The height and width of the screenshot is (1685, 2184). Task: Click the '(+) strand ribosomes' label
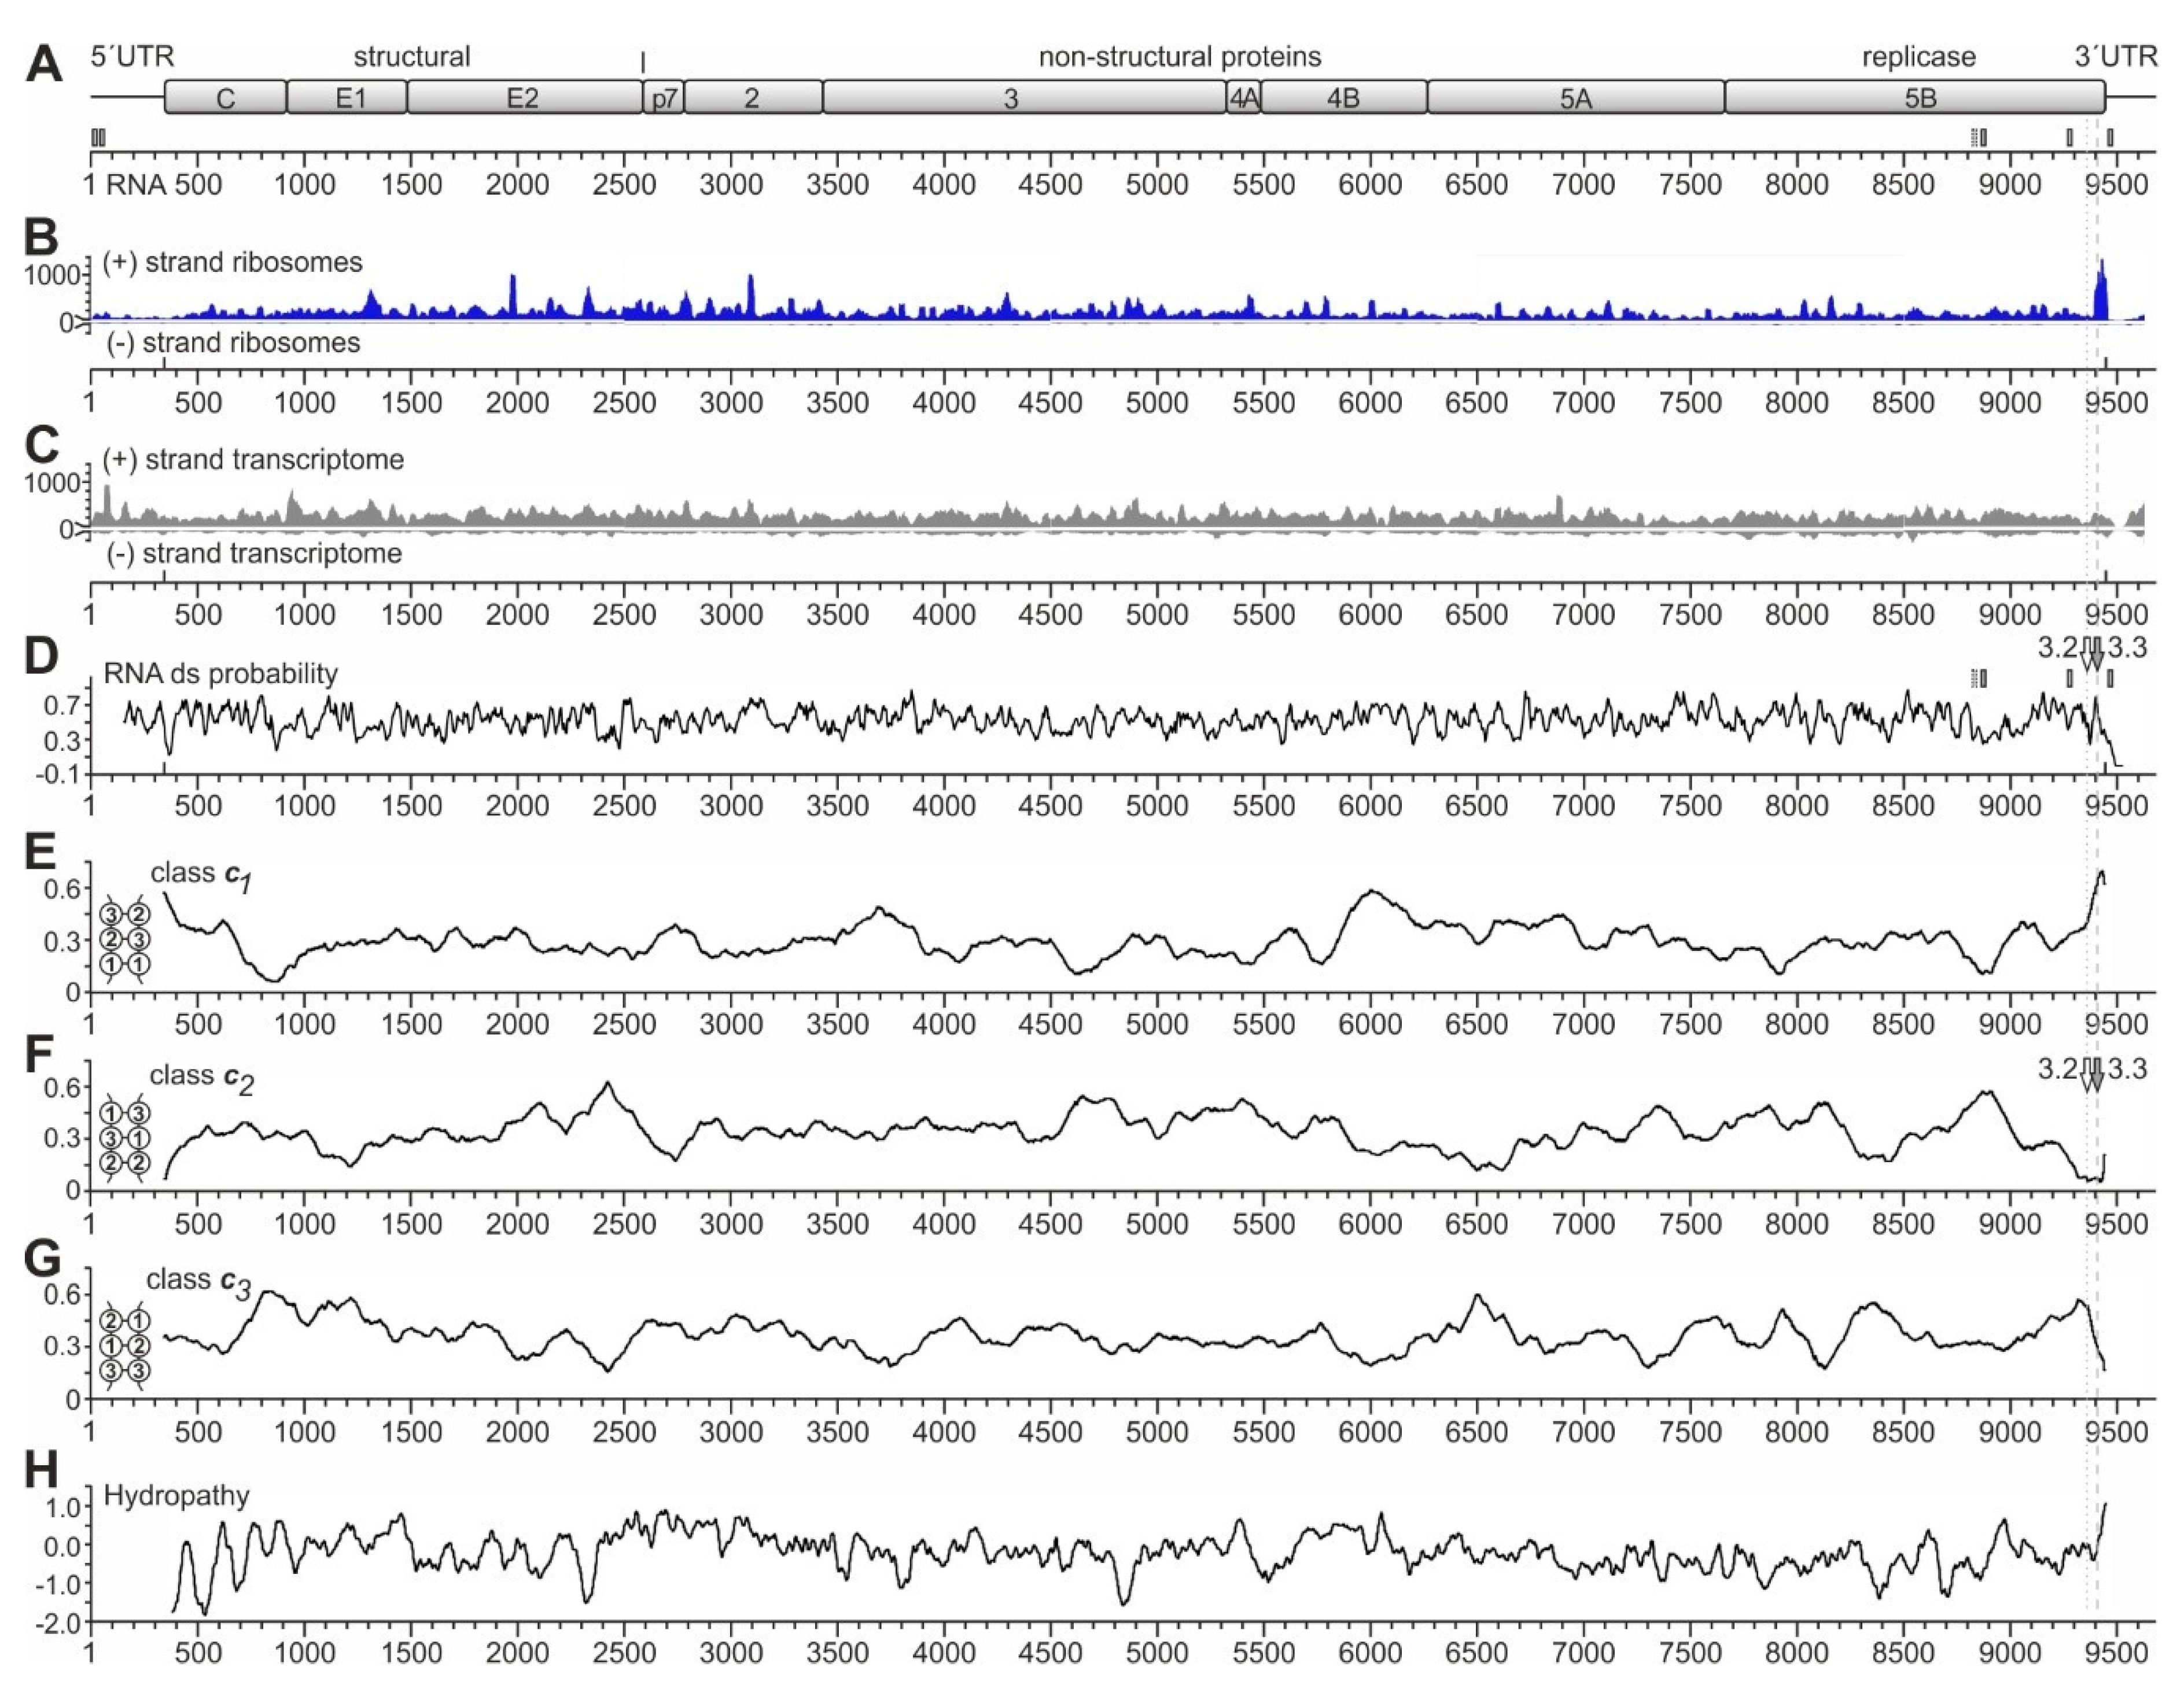click(233, 263)
